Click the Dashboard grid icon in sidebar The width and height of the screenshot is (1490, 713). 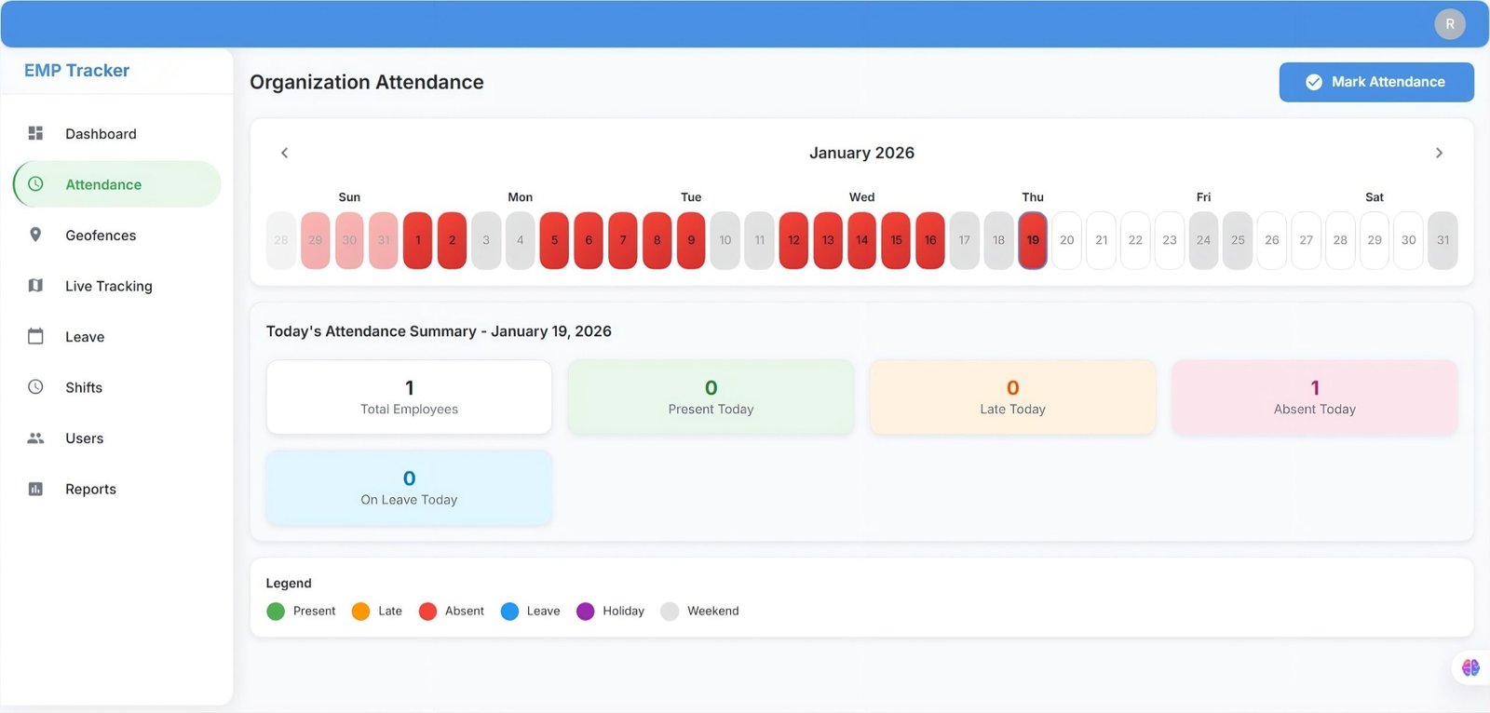tap(35, 133)
